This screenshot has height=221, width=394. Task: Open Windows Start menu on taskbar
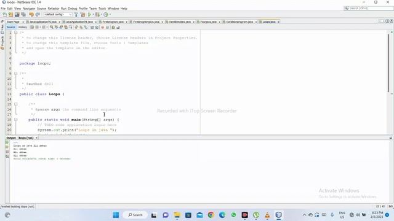pos(116,215)
